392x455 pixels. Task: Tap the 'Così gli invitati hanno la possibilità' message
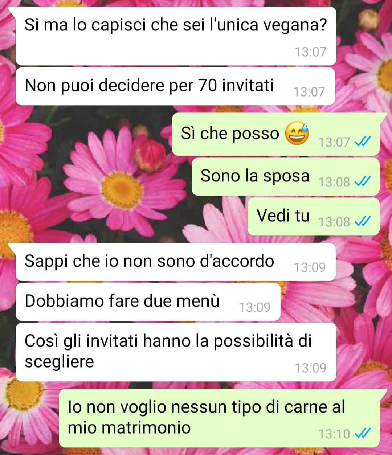pos(176,352)
